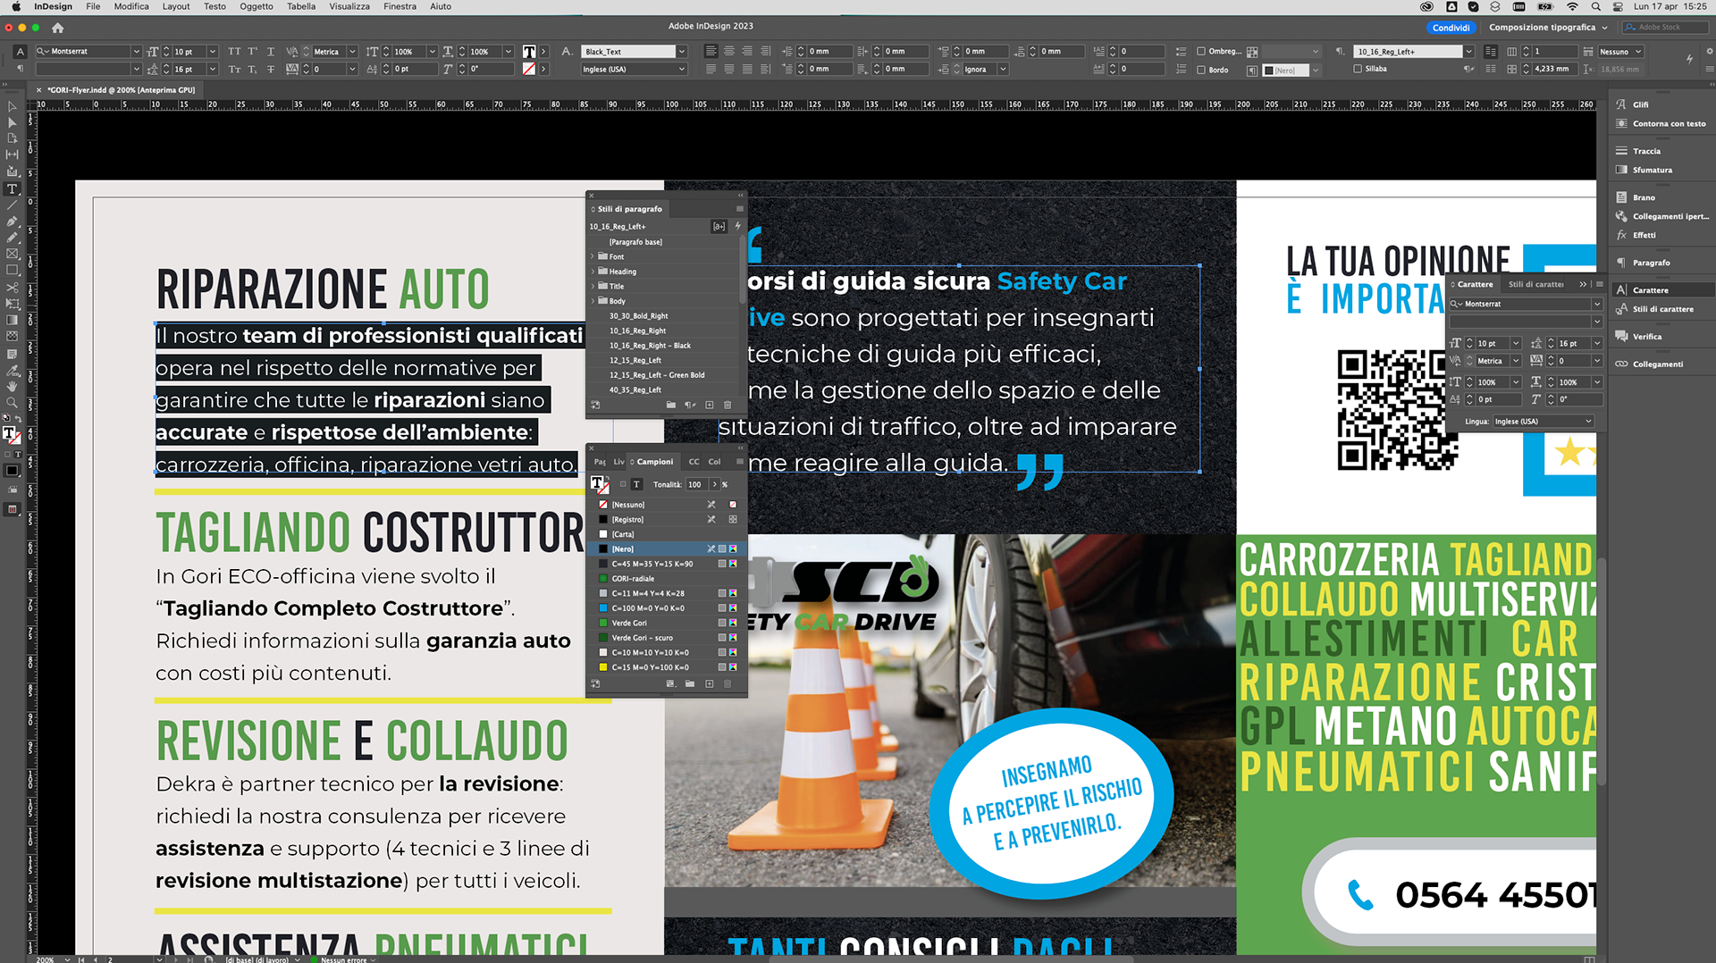This screenshot has height=963, width=1716.
Task: Expand Title style folder
Action: point(593,287)
